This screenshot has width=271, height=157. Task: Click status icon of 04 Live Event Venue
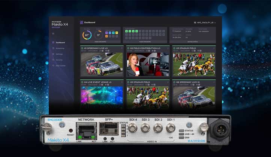(x=82, y=82)
